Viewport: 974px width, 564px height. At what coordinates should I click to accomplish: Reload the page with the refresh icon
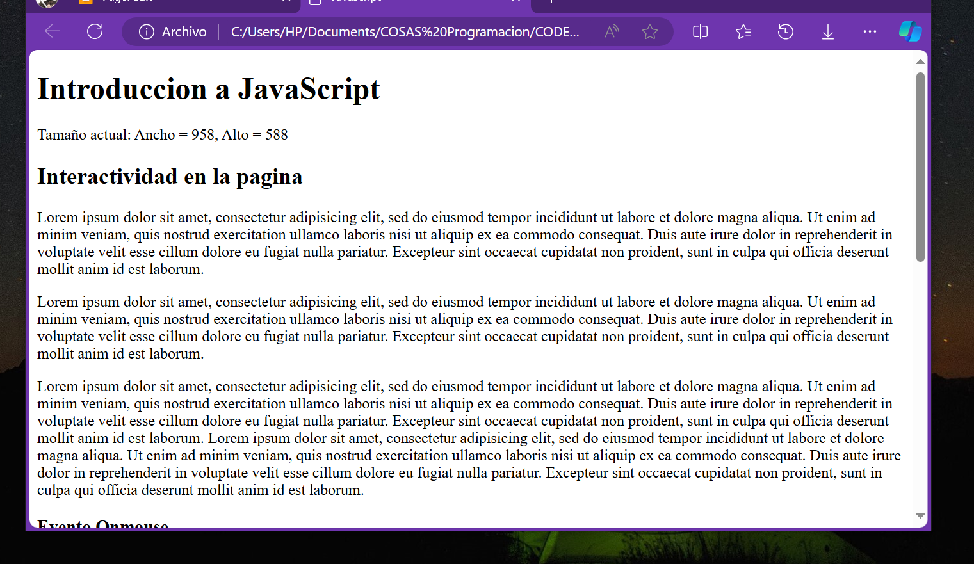coord(95,31)
